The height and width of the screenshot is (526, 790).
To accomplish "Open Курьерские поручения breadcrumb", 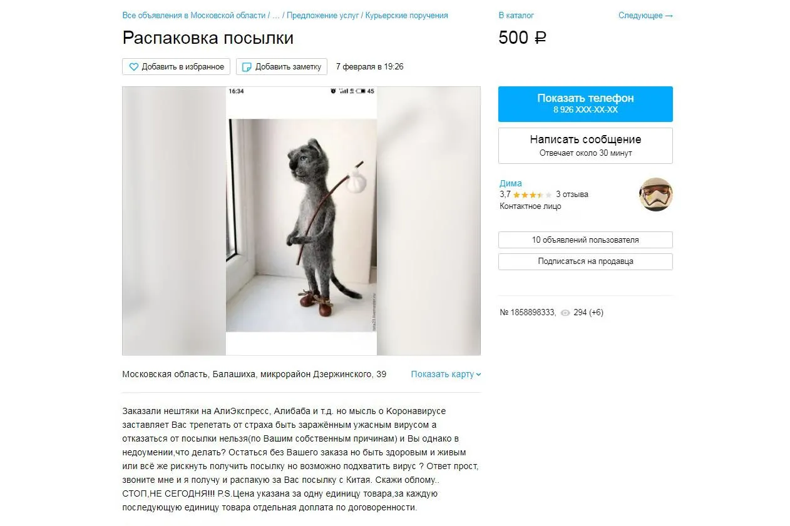I will (x=407, y=15).
